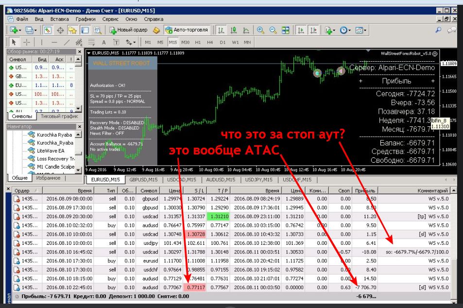Select the cursor arrow tool

pos(14,42)
